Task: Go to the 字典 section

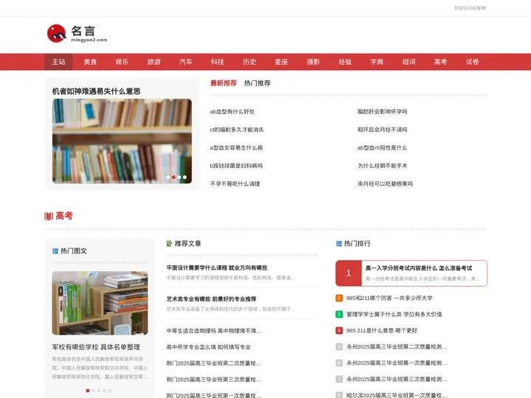Action: (x=377, y=62)
